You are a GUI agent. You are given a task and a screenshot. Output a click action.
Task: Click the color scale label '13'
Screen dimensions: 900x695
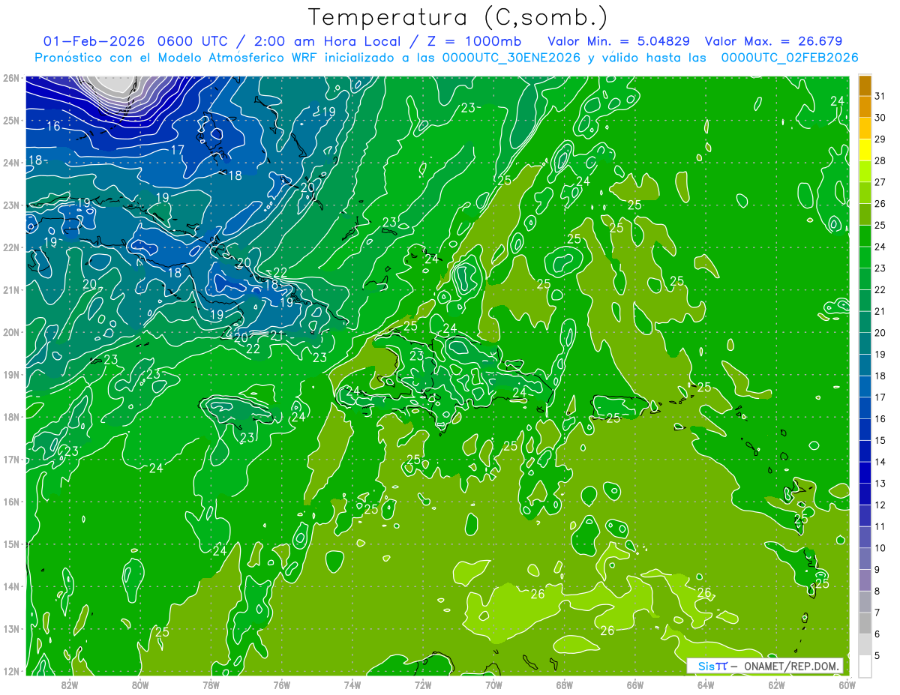point(880,484)
